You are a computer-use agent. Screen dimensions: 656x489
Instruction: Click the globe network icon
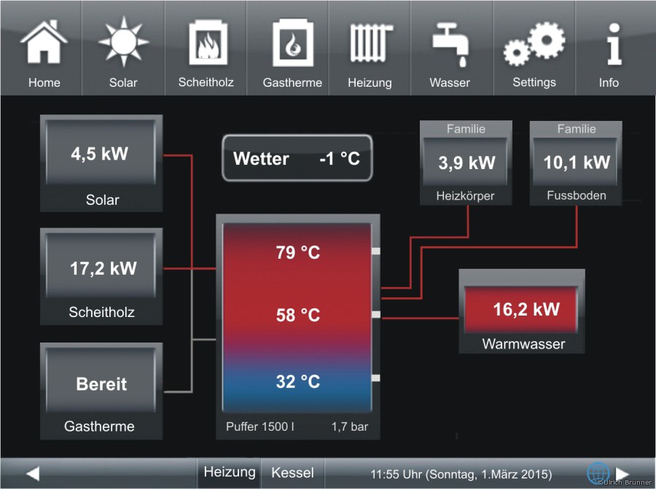pos(598,473)
